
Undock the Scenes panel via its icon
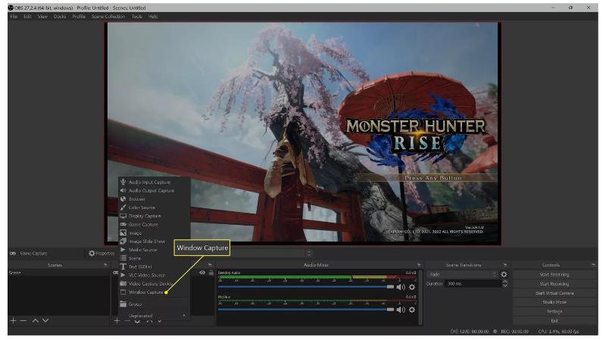click(x=105, y=265)
